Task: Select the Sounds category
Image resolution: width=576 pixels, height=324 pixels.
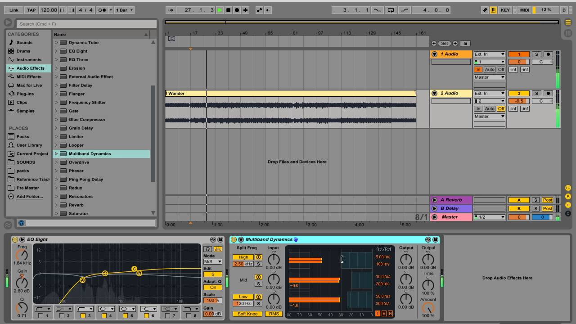Action: click(24, 42)
